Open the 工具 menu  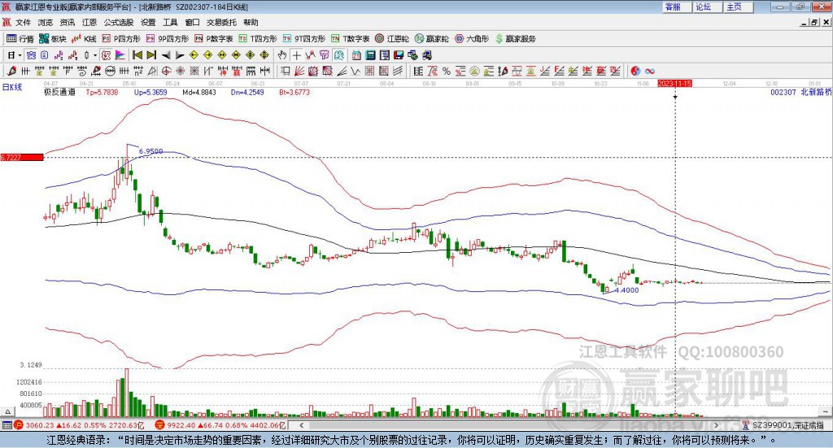(170, 22)
